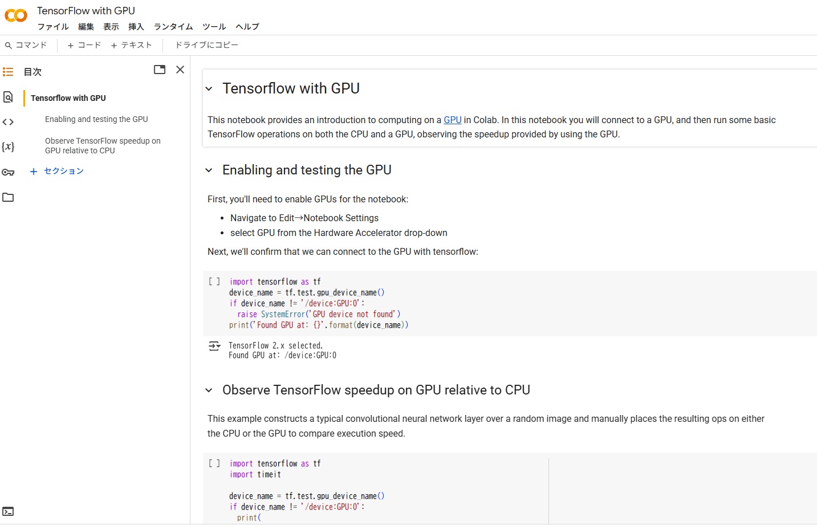Add a new section with + セクション
Image resolution: width=817 pixels, height=525 pixels.
tap(57, 171)
